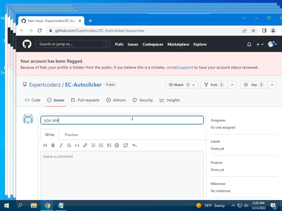Open Chrome side panel
This screenshot has width=282, height=211.
click(264, 30)
